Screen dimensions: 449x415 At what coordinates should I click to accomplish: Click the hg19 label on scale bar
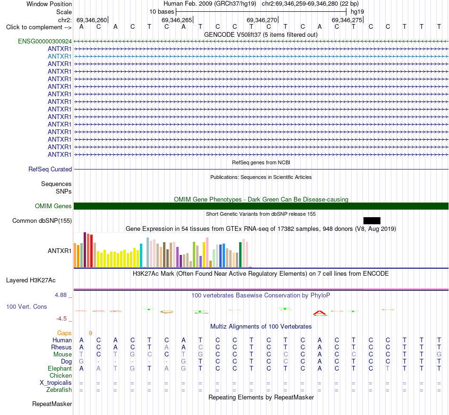point(357,12)
